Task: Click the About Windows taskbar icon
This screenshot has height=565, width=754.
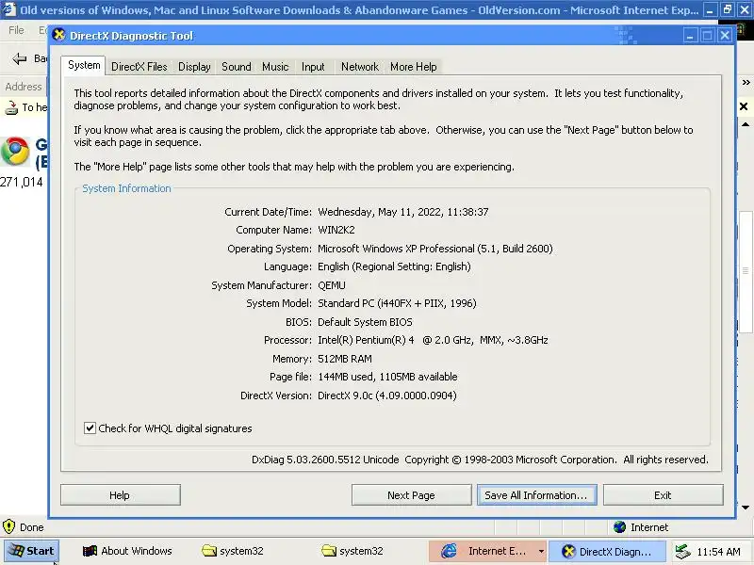Action: click(x=90, y=551)
